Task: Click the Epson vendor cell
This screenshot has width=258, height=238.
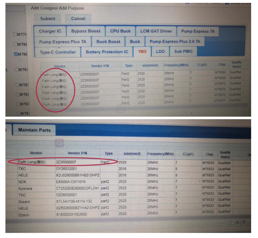Action: click(x=24, y=215)
